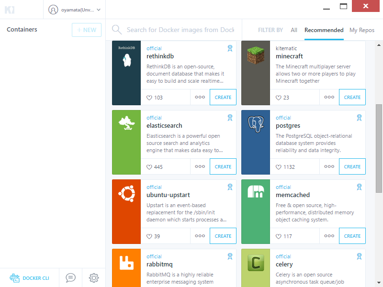Click the heart icon on minecraft card
This screenshot has height=287, width=383.
[x=279, y=98]
